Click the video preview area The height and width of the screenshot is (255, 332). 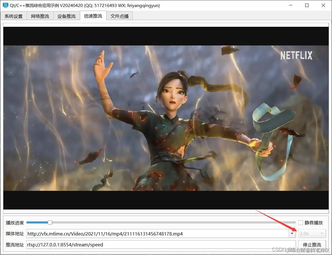166,118
